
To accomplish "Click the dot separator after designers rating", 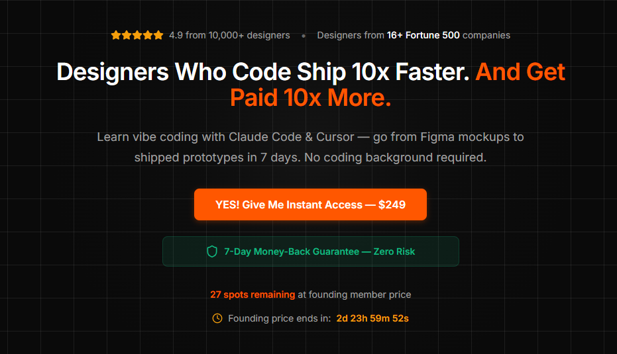I will coord(304,36).
